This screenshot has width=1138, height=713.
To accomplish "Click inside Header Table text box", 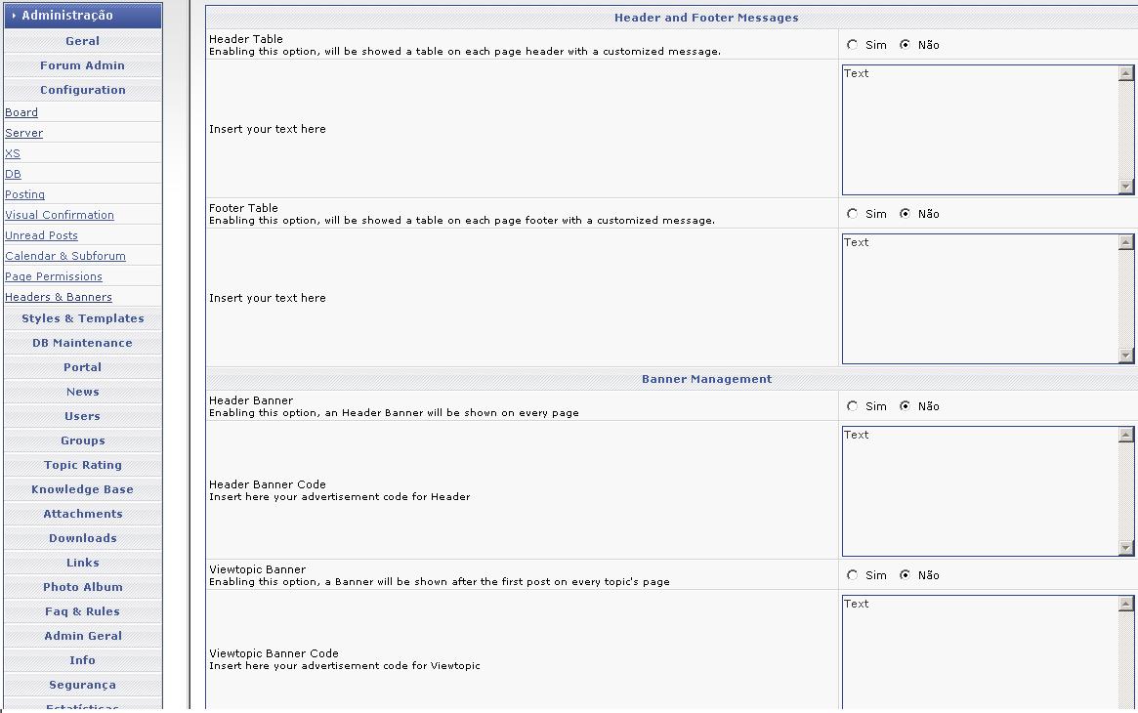I will 980,130.
